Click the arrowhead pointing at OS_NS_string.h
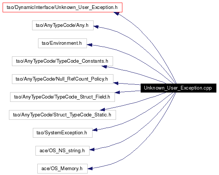This screenshot has width=219, height=175. tap(92, 150)
